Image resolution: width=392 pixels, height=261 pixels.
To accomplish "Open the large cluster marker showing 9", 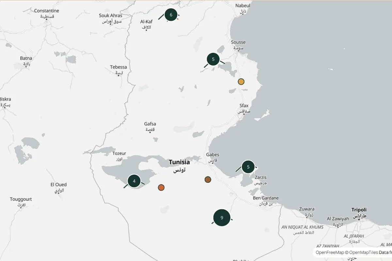I will (222, 218).
